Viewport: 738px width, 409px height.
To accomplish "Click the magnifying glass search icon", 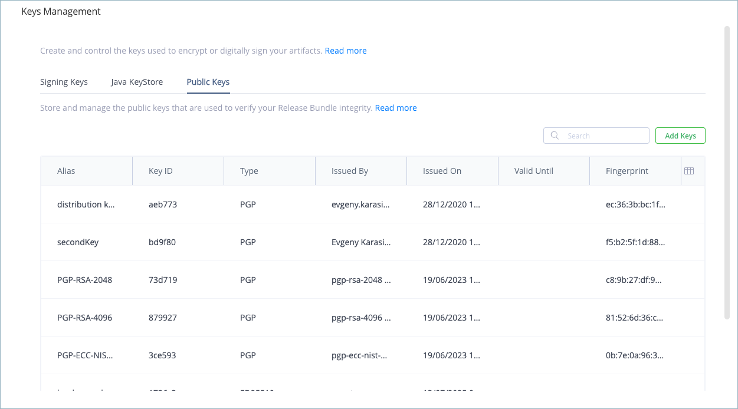I will point(554,135).
